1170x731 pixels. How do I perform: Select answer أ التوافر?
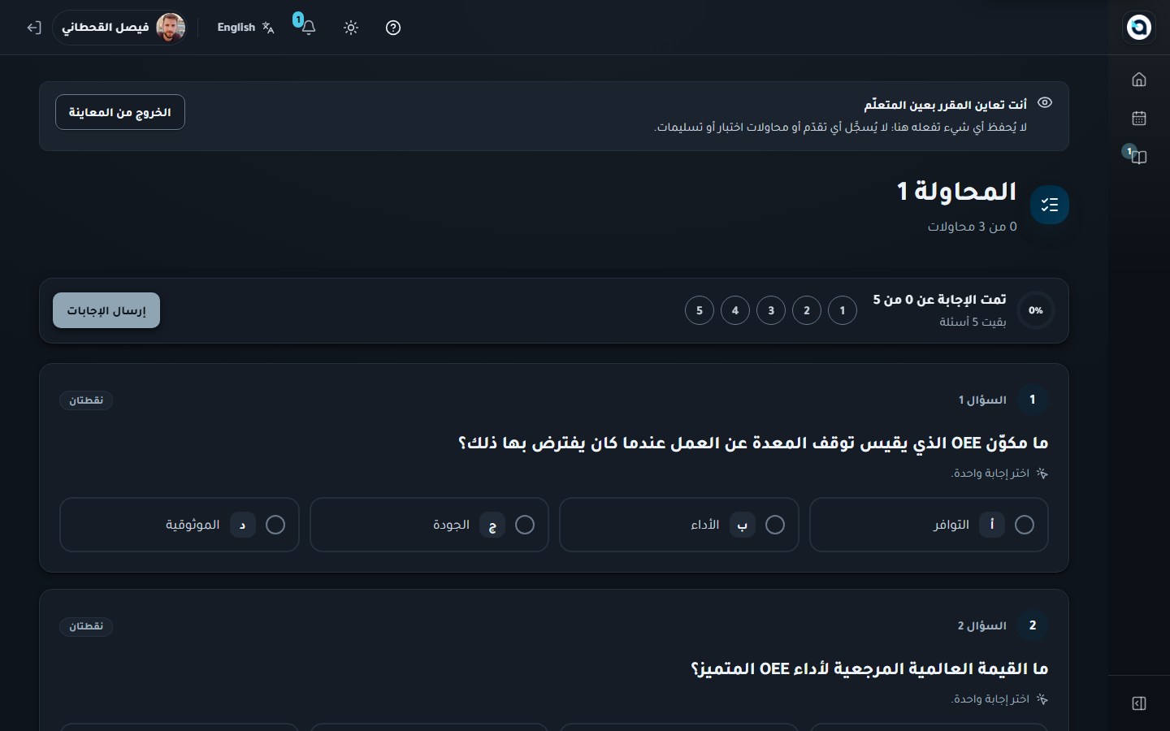(x=929, y=525)
